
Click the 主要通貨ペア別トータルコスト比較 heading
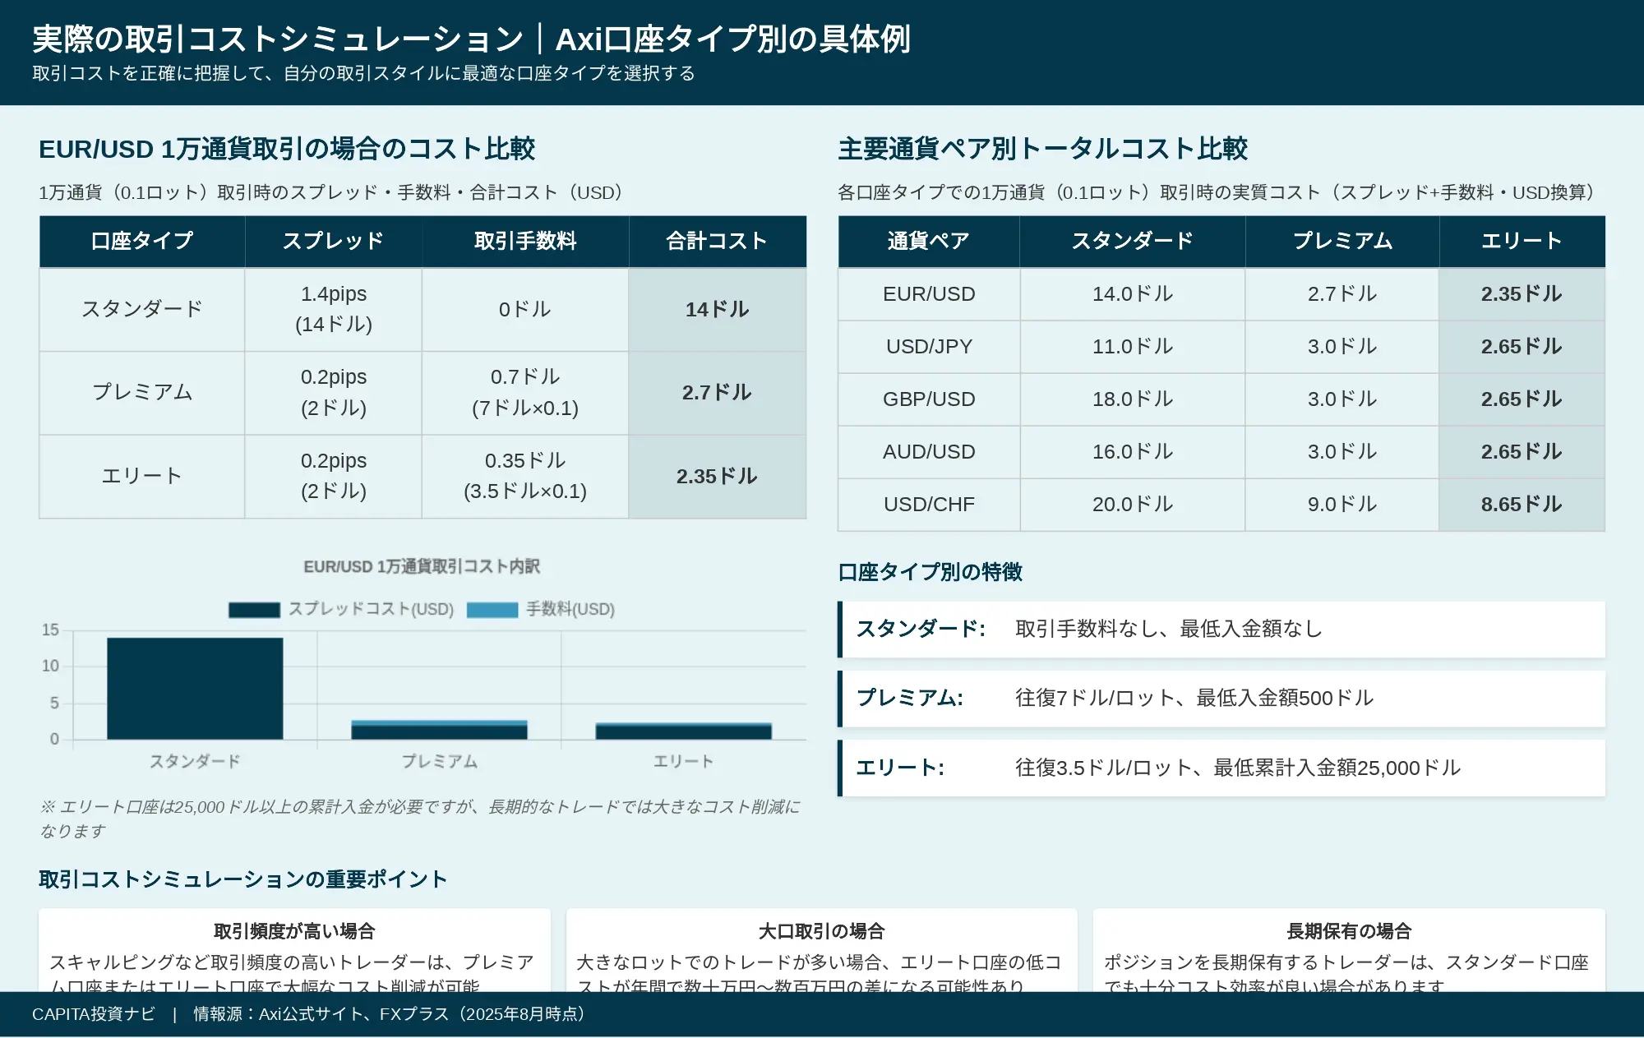[x=1042, y=149]
